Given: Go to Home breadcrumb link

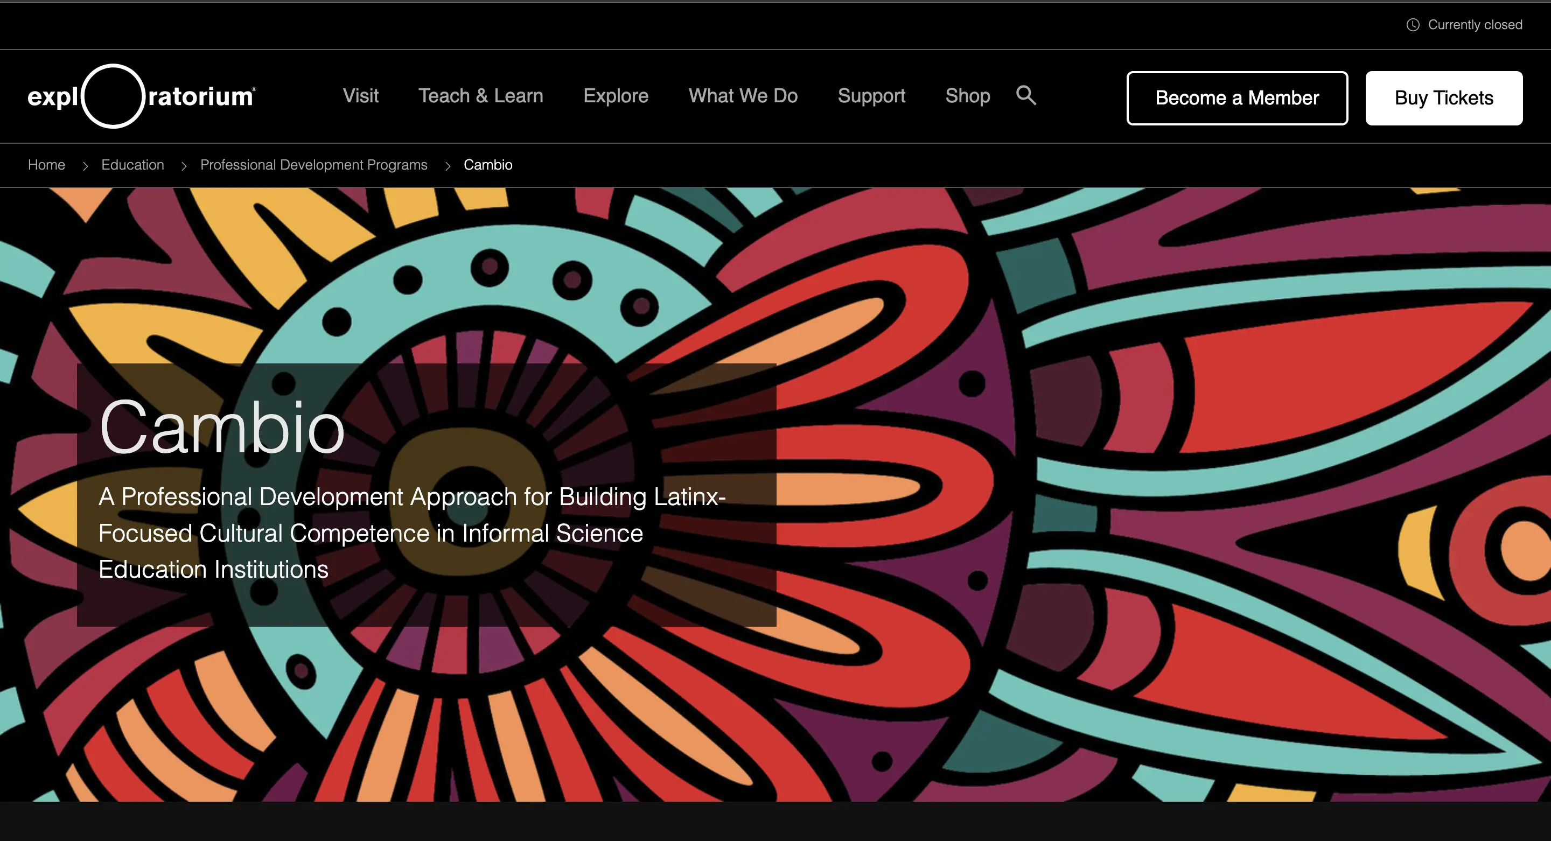Looking at the screenshot, I should point(46,165).
